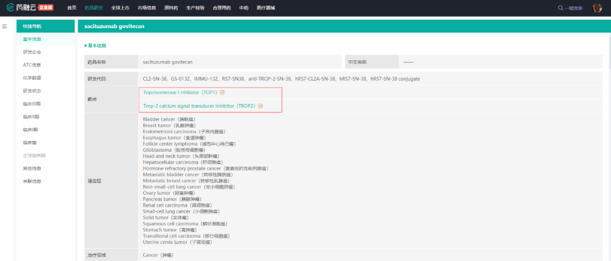Click the 药融云 logo icon
The image size is (611, 261).
[x=10, y=7]
